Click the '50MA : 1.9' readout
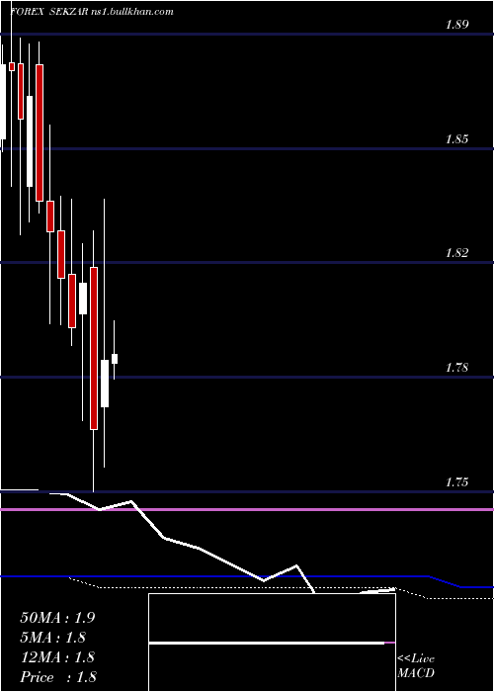 click(x=57, y=618)
